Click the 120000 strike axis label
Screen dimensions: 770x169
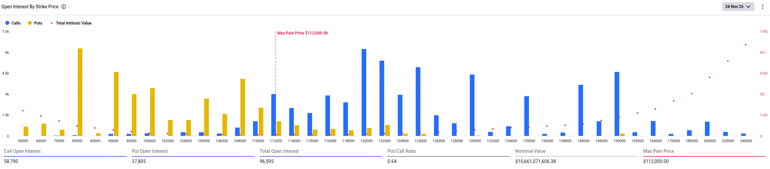coord(367,141)
